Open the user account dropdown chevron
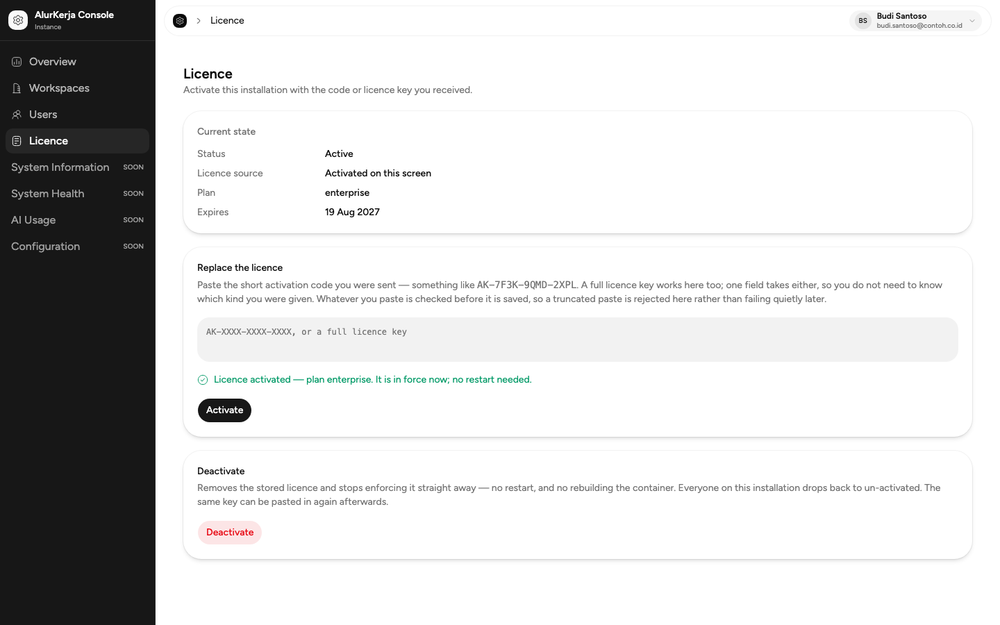The width and height of the screenshot is (1000, 625). (x=972, y=21)
